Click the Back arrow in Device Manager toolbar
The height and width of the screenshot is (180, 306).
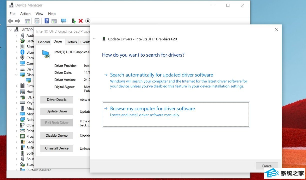(11, 21)
